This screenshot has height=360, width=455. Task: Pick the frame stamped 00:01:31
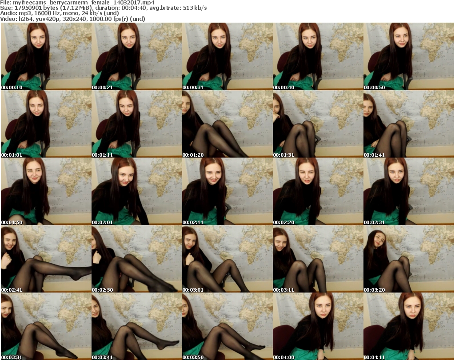click(318, 124)
